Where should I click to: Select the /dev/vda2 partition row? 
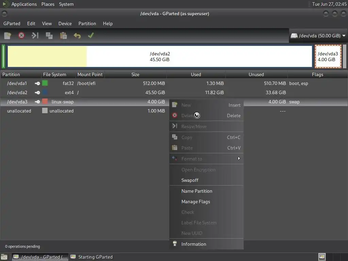point(174,92)
